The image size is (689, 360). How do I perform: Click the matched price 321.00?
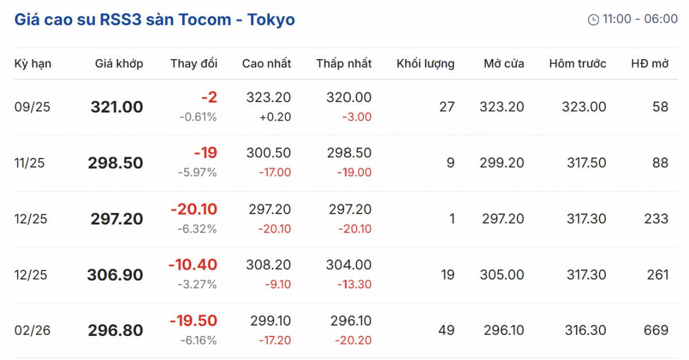click(x=117, y=107)
